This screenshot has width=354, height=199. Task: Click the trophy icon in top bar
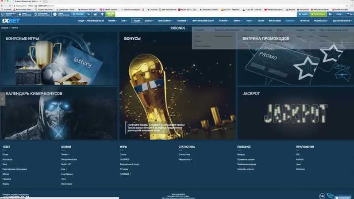(x=102, y=14)
